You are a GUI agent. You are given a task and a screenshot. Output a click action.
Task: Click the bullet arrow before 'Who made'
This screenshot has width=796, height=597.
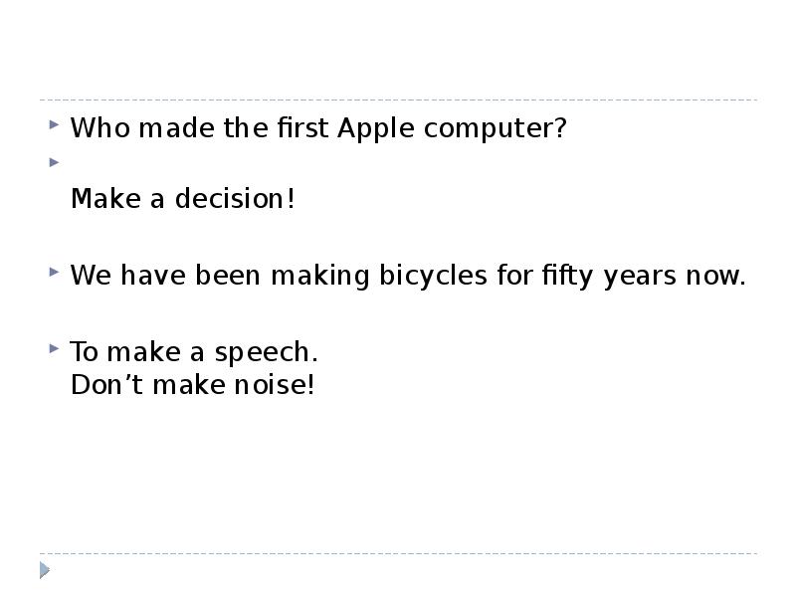(x=54, y=126)
